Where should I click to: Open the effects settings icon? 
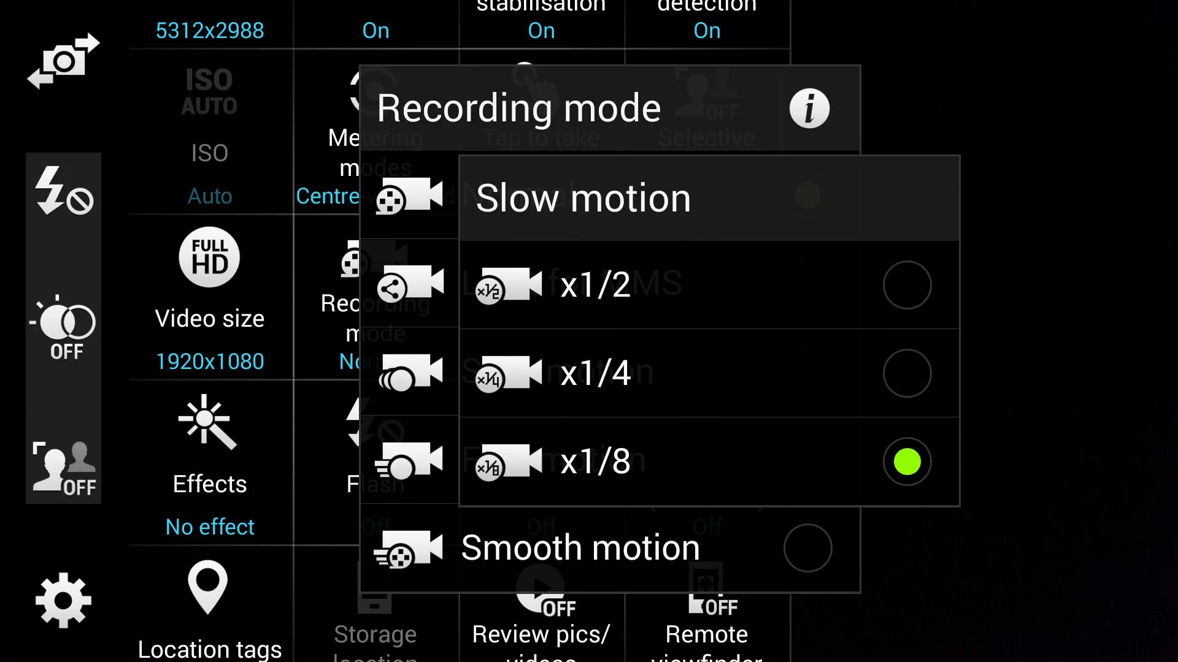pos(209,424)
